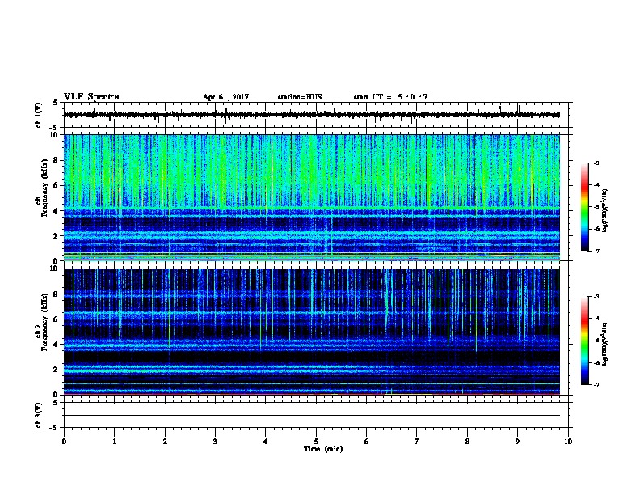The width and height of the screenshot is (640, 495).
Task: Click inside the ch.2 spectrogram panel
Action: [312, 332]
